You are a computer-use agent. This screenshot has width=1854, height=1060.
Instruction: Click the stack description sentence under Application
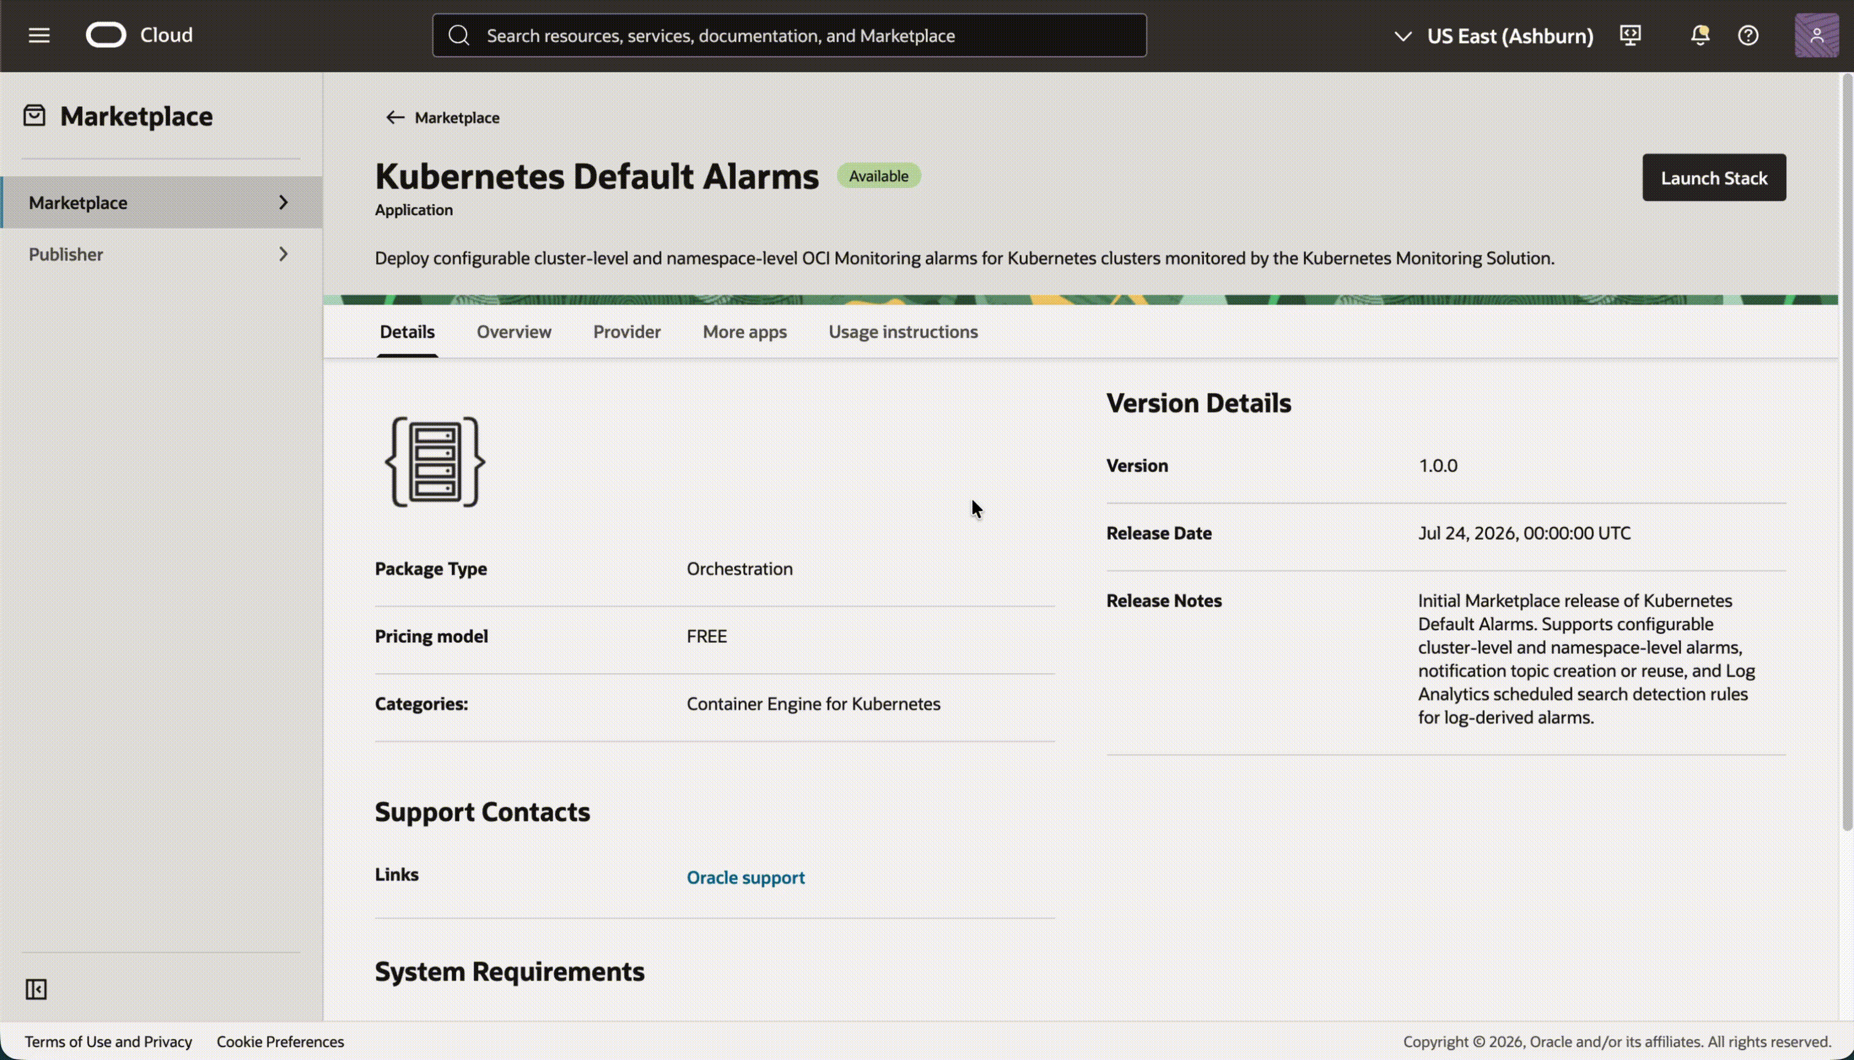tap(964, 259)
